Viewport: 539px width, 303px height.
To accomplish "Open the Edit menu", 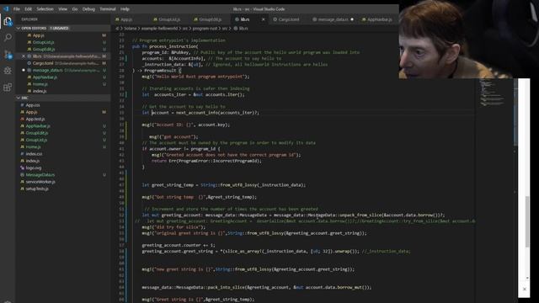I will [x=28, y=9].
